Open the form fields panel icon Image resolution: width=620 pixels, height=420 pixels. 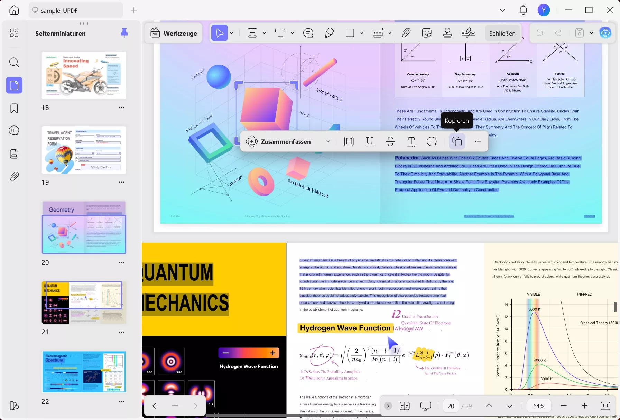(x=14, y=154)
